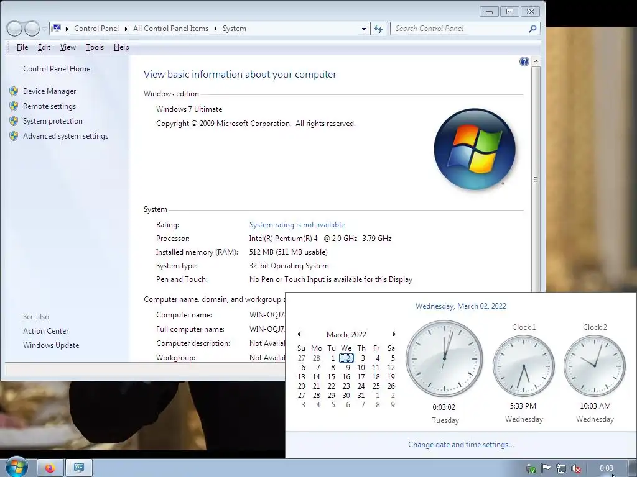Click the Advanced system settings shield icon
Viewport: 637px width, 477px height.
coord(14,136)
